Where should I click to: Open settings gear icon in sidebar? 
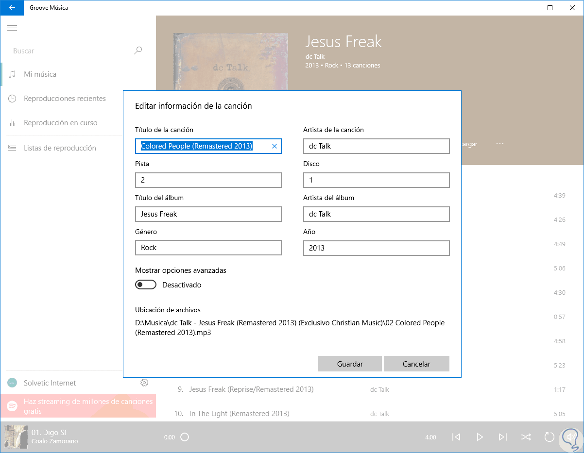[144, 383]
